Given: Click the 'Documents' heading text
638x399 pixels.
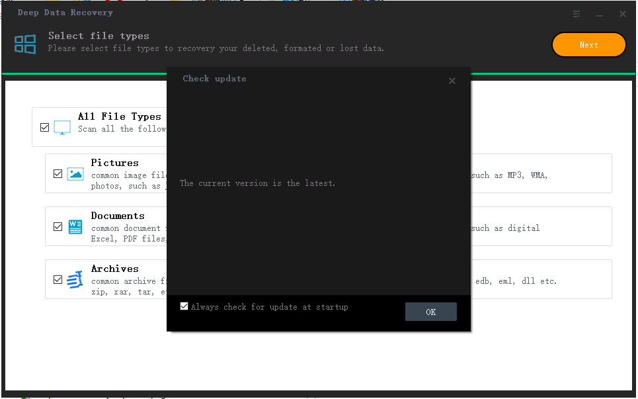Looking at the screenshot, I should point(118,216).
